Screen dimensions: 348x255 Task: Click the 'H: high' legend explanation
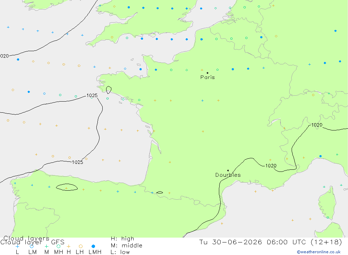coord(122,239)
